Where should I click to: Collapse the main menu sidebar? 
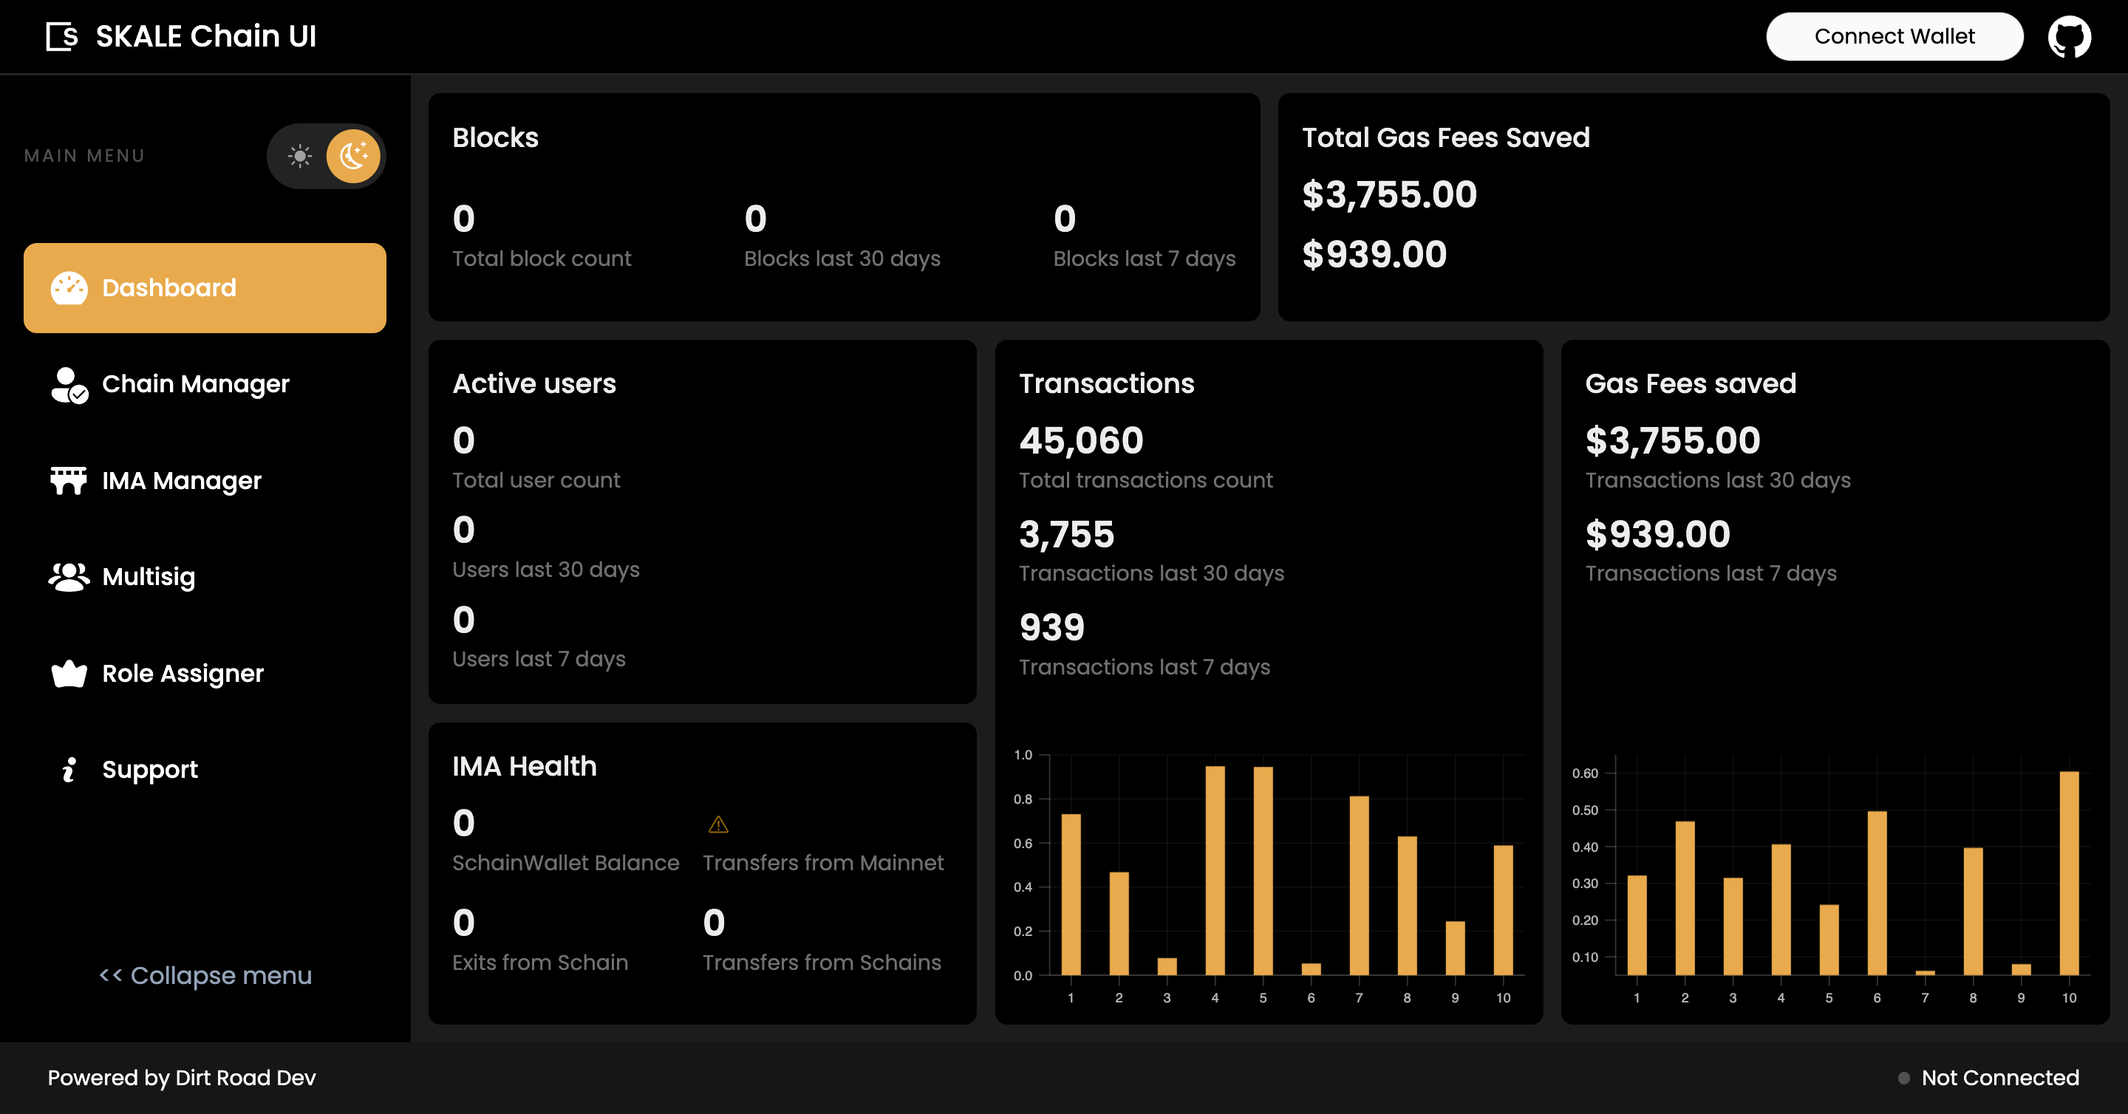tap(205, 975)
